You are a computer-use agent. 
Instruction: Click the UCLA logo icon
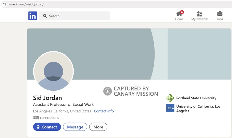coord(170,108)
